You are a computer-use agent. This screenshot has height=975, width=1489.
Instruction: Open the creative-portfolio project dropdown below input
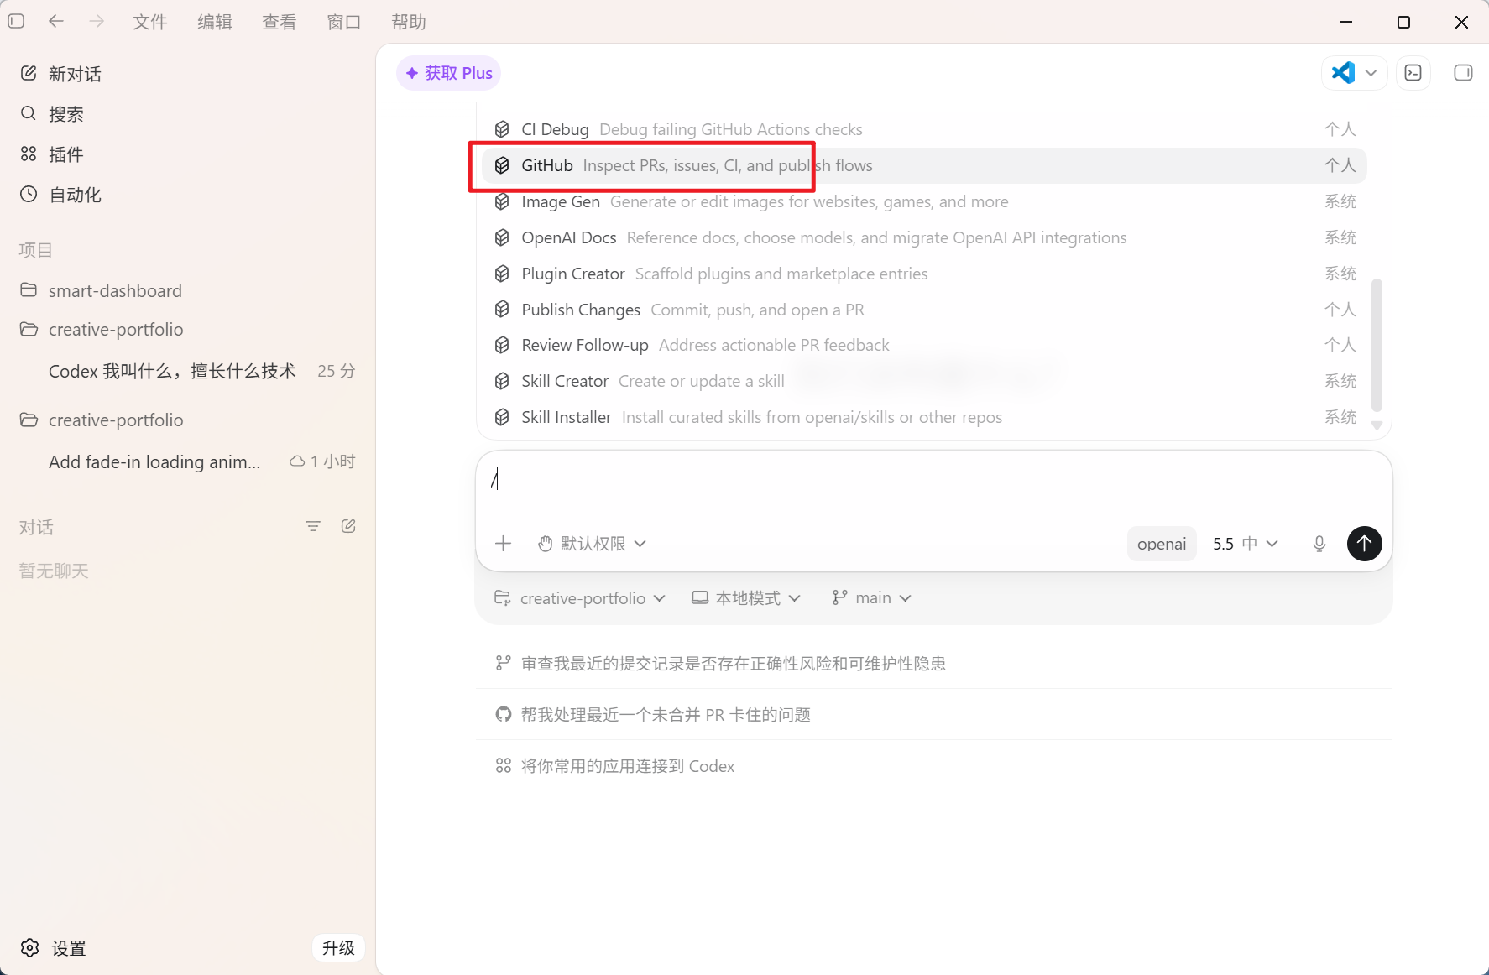click(x=580, y=598)
